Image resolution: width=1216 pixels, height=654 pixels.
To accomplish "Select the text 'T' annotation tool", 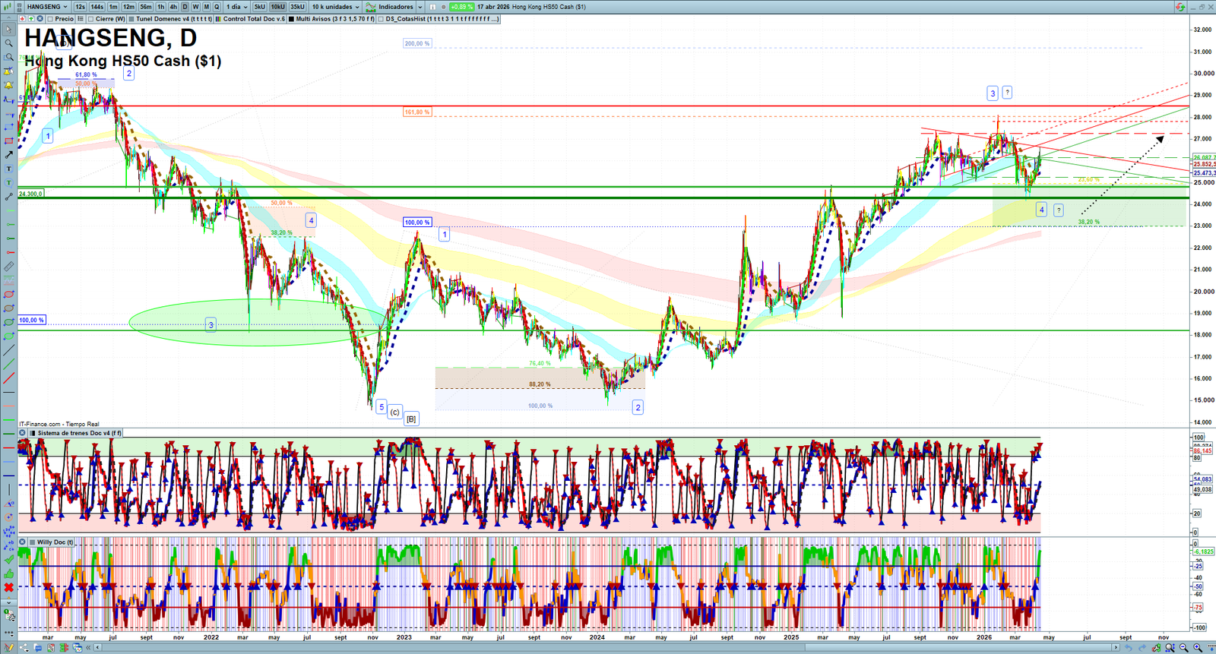I will tap(8, 169).
